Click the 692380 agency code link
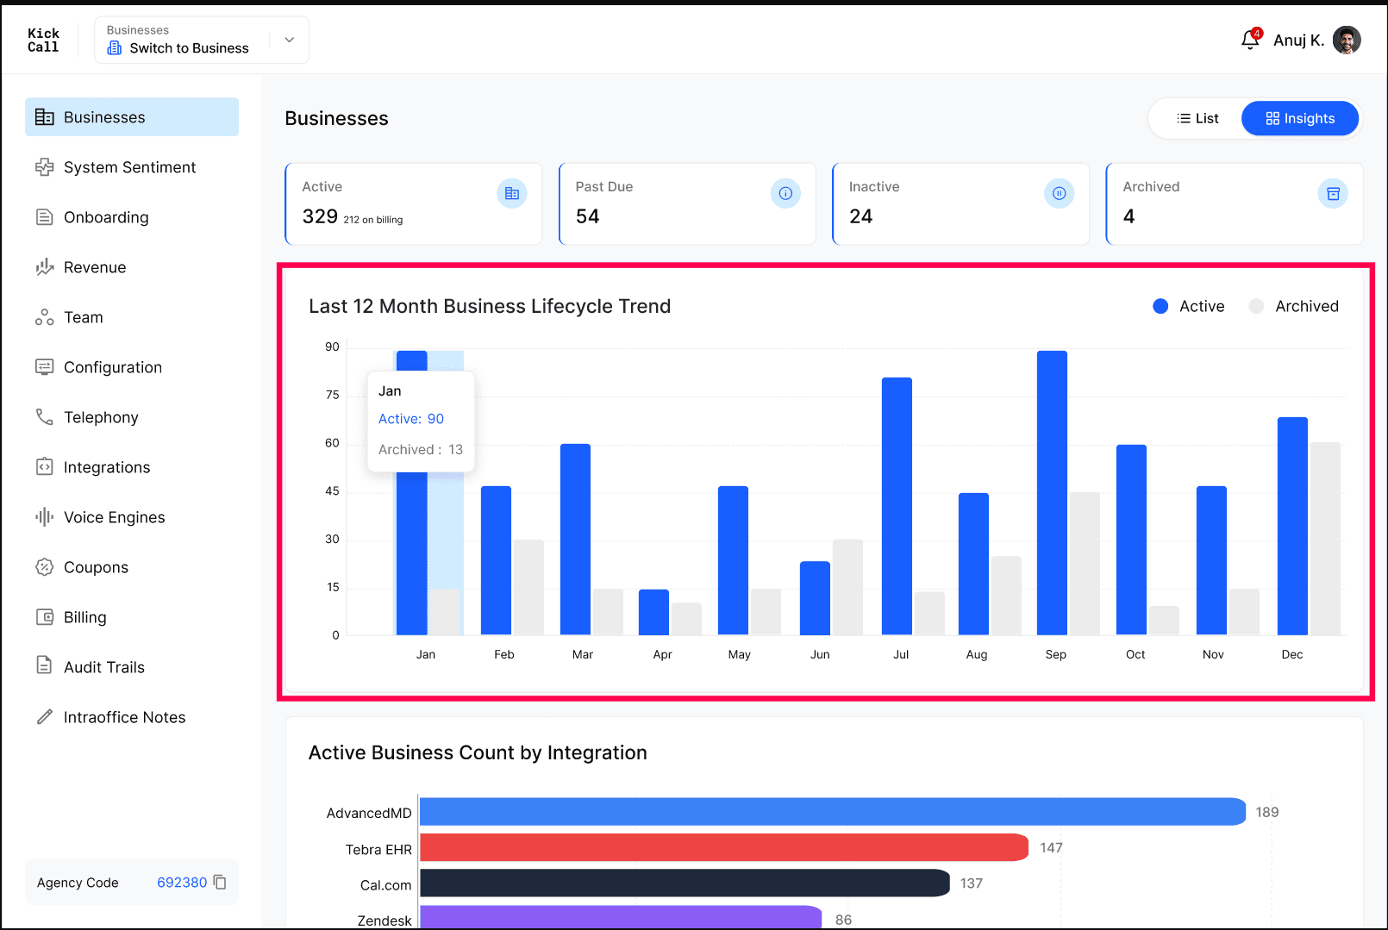The height and width of the screenshot is (930, 1388). (x=182, y=882)
